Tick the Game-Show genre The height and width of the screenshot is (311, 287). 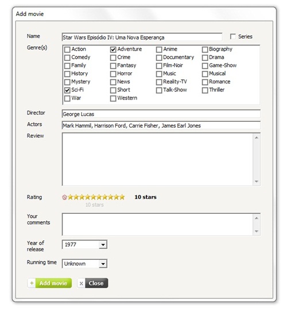pyautogui.click(x=205, y=66)
